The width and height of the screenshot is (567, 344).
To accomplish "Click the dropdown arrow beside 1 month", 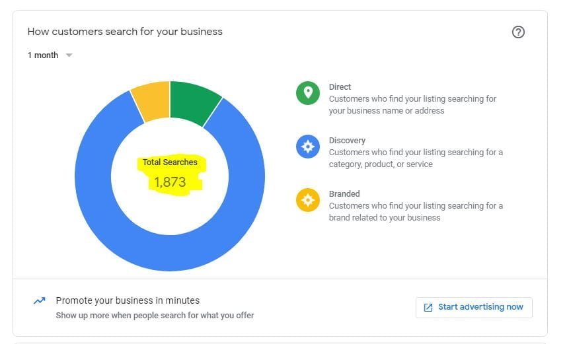I will pos(69,55).
